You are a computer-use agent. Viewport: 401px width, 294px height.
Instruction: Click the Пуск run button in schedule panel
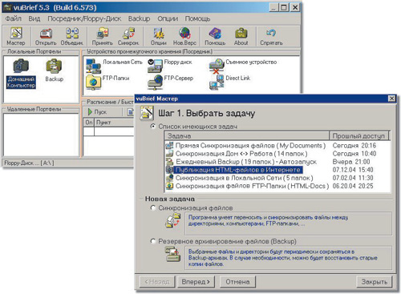pos(98,112)
